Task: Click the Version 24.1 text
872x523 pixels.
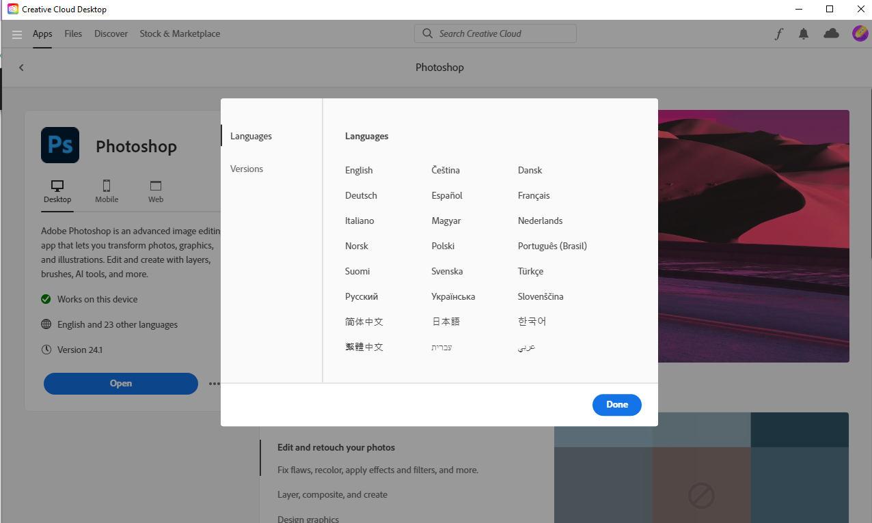Action: coord(80,350)
